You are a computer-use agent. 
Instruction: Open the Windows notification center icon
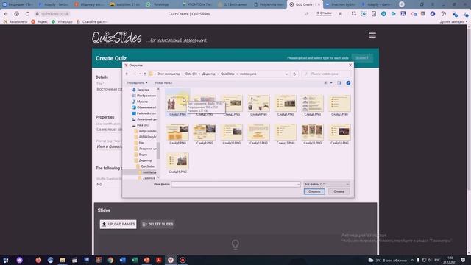click(x=463, y=260)
